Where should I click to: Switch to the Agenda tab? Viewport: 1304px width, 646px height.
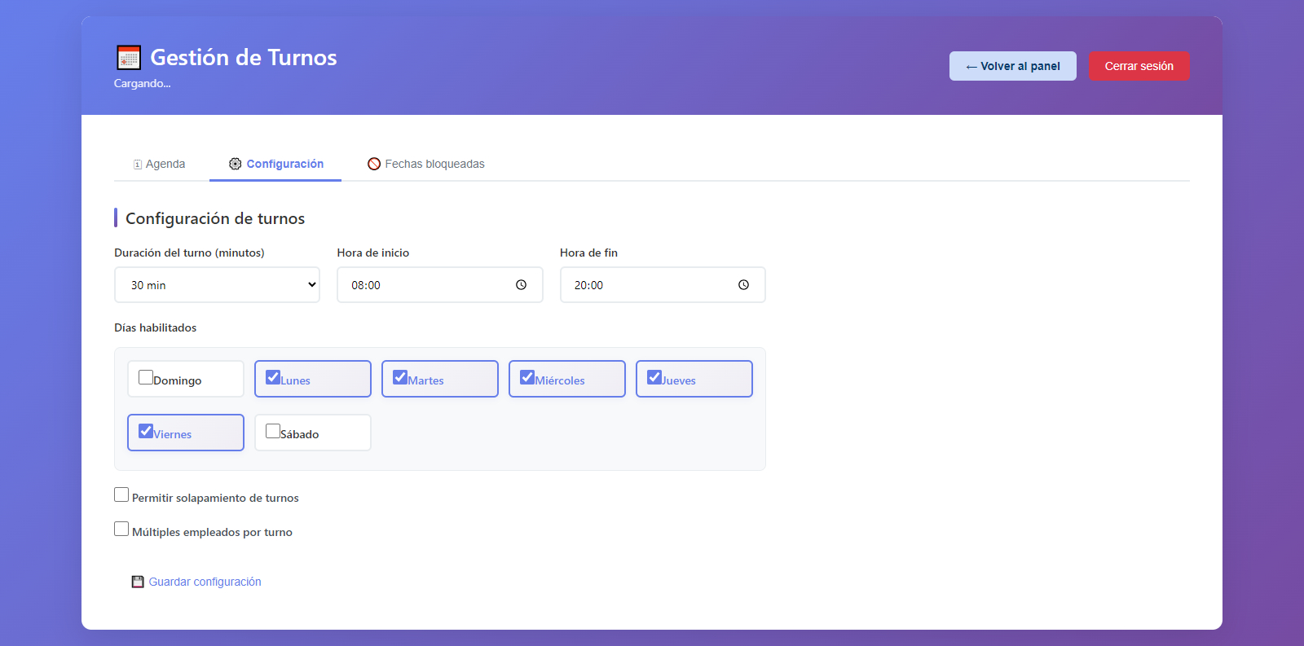[160, 164]
